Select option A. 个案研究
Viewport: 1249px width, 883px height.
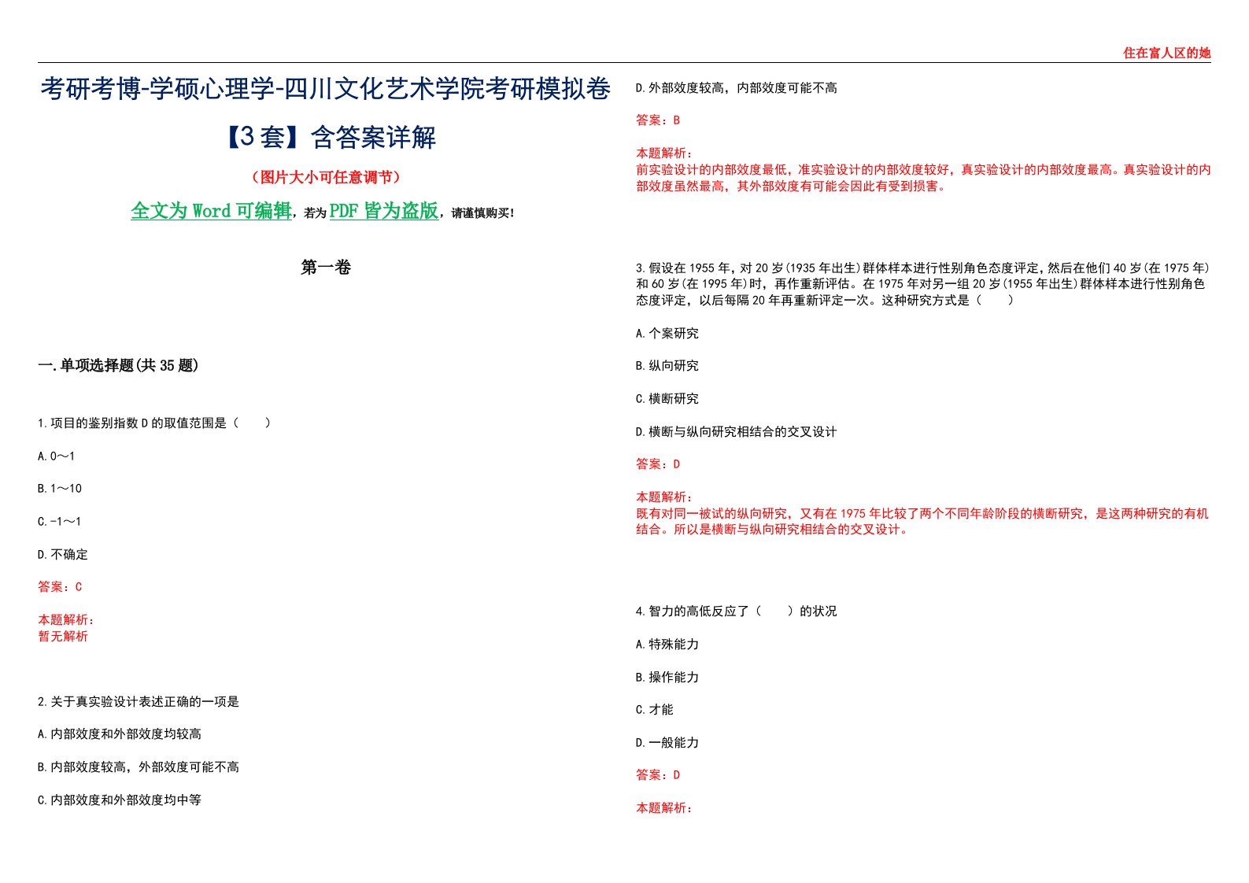click(667, 334)
